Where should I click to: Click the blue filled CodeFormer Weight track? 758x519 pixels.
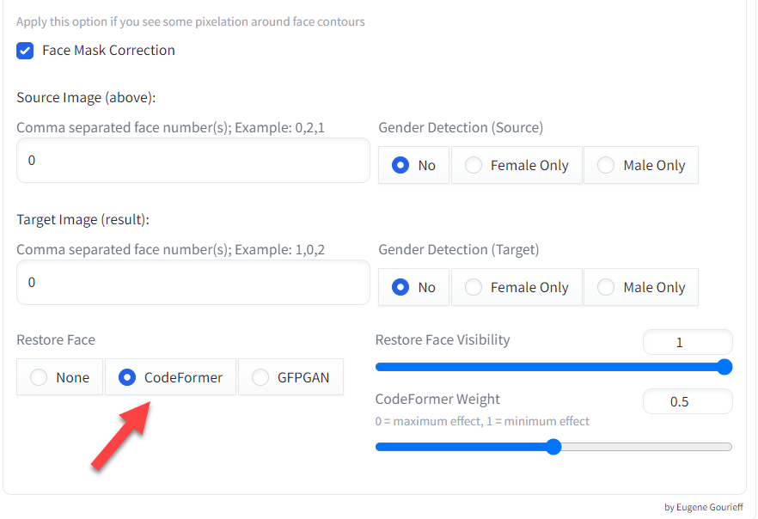464,447
